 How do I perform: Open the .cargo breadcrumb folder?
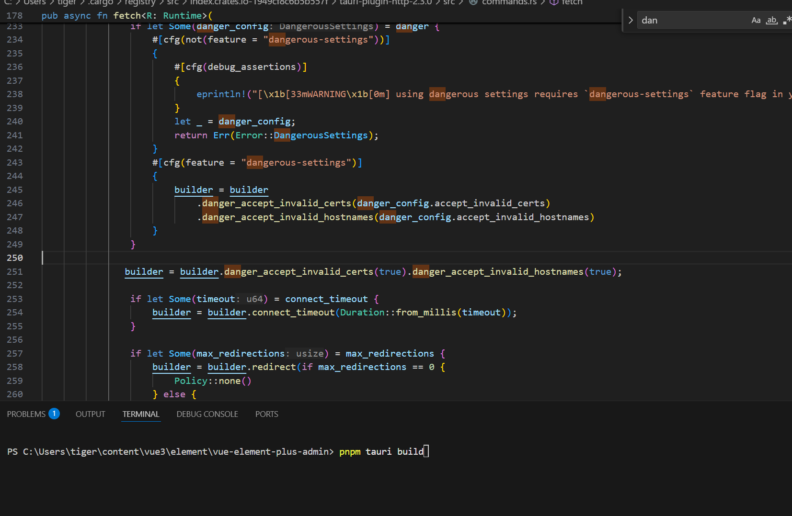101,2
